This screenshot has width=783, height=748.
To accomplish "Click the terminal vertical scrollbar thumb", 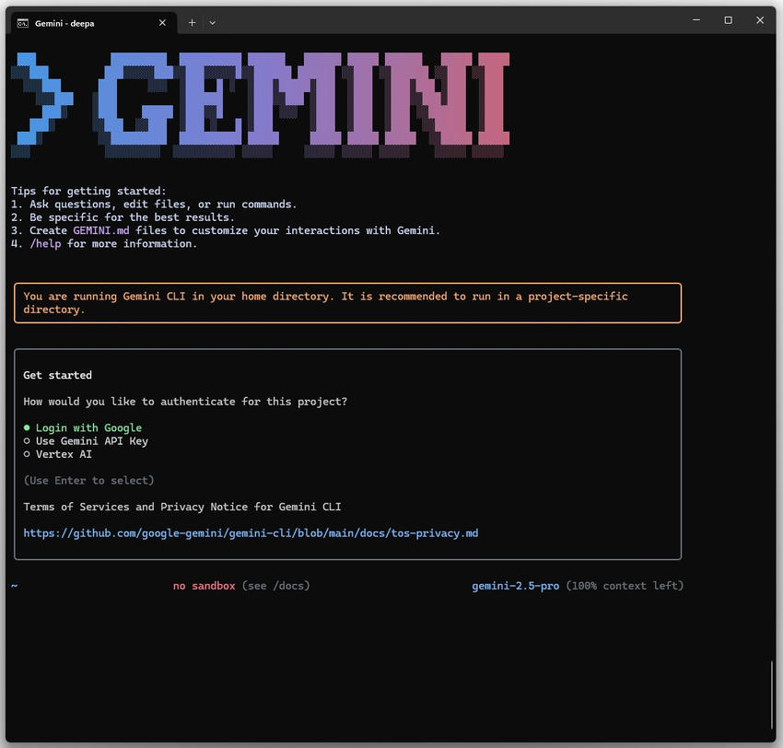I will click(772, 694).
